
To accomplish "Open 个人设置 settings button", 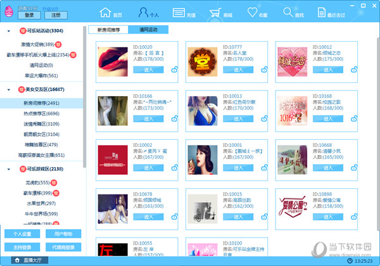I will tap(22, 234).
